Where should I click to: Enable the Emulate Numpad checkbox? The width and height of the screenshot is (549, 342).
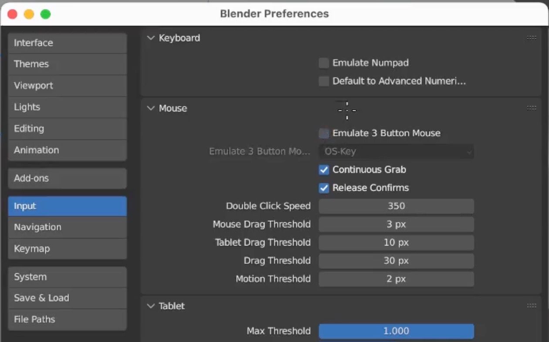coord(324,63)
